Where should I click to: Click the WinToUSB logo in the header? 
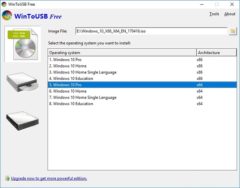pyautogui.click(x=7, y=15)
